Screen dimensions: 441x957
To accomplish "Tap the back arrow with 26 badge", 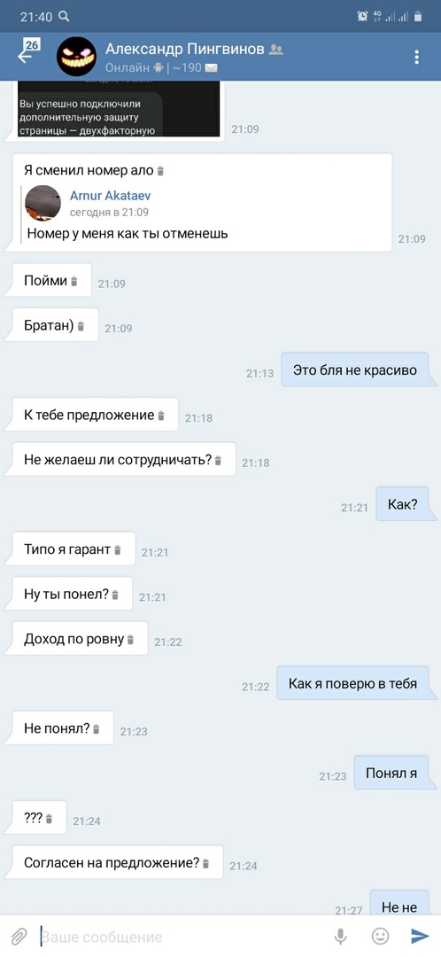I will pyautogui.click(x=27, y=52).
